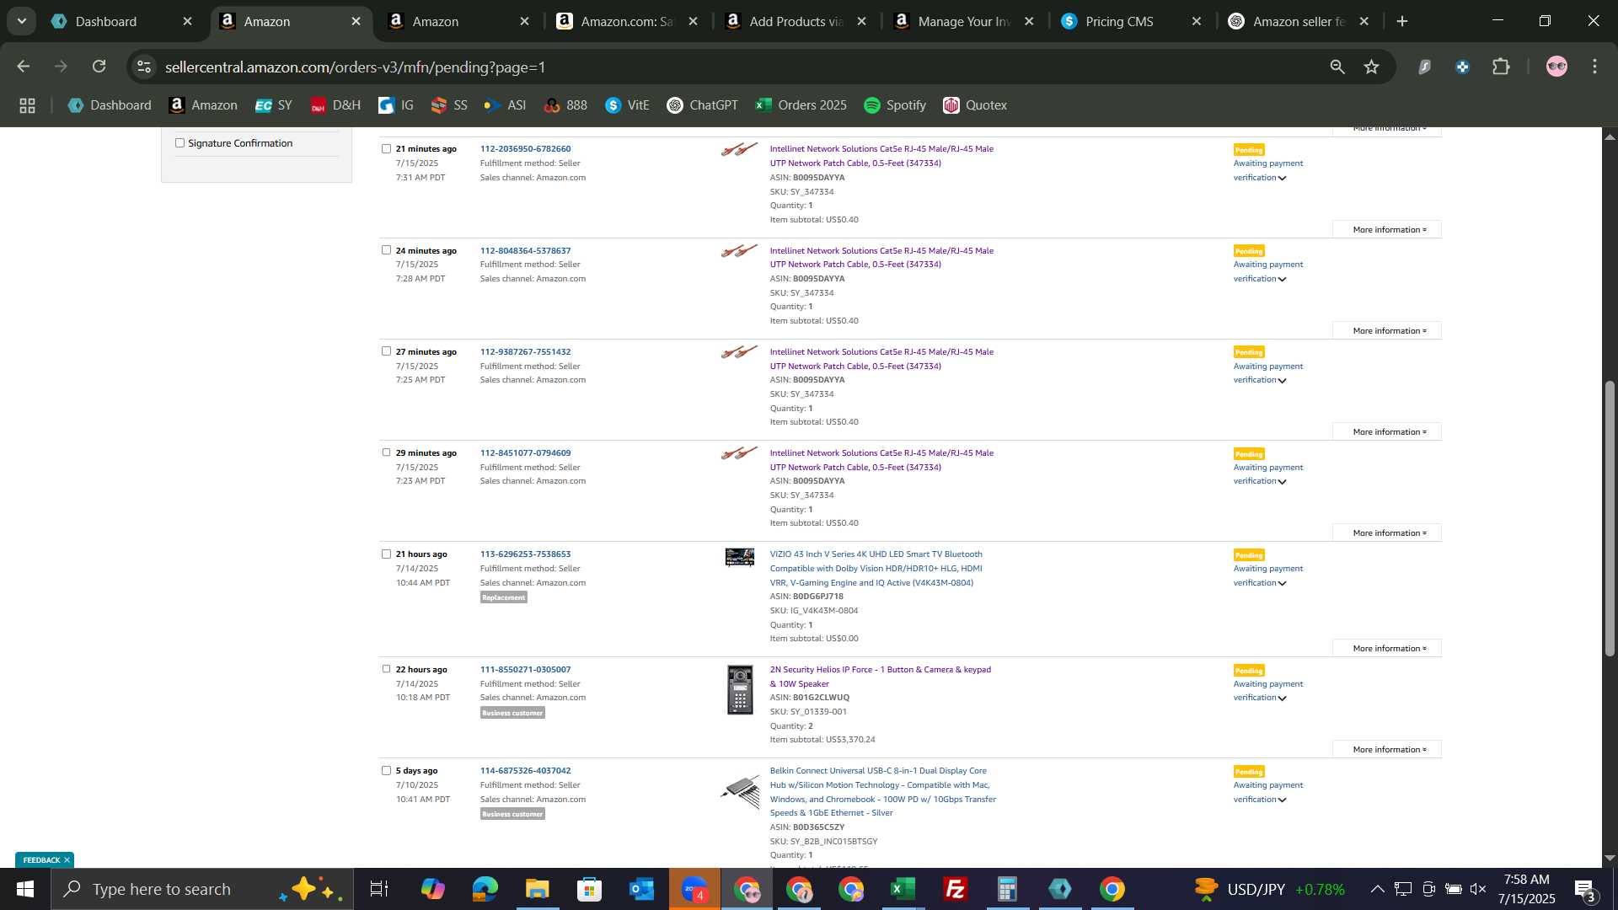
Task: Open Amazon bookmark in bookmarks bar
Action: pyautogui.click(x=203, y=105)
